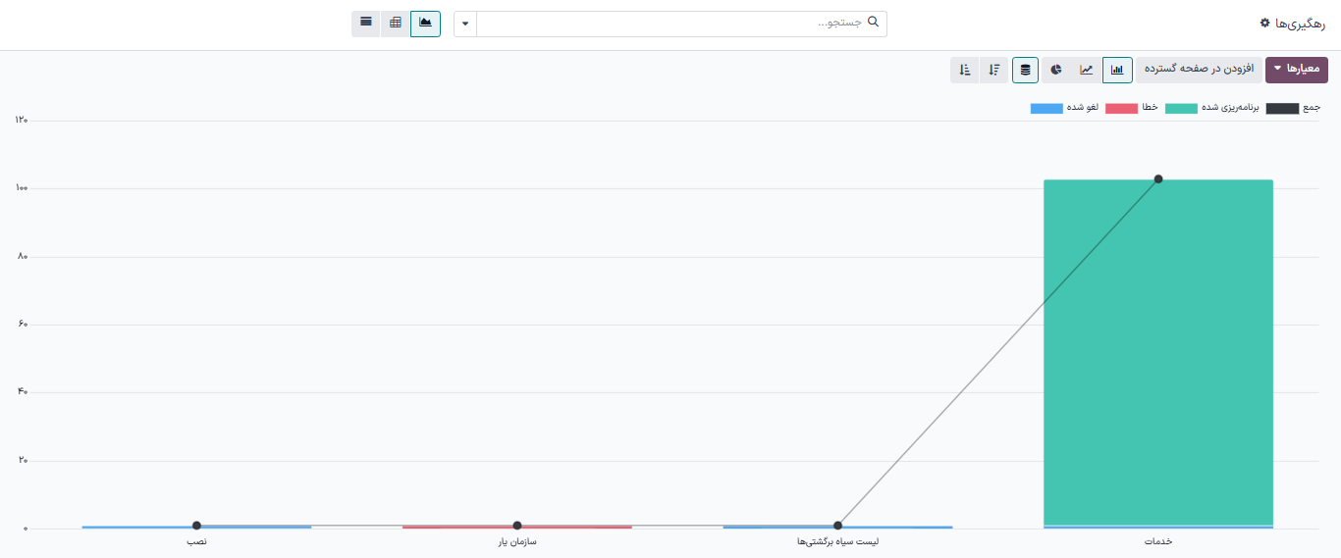The height and width of the screenshot is (558, 1341).
Task: Switch to pie chart mode
Action: click(1056, 70)
